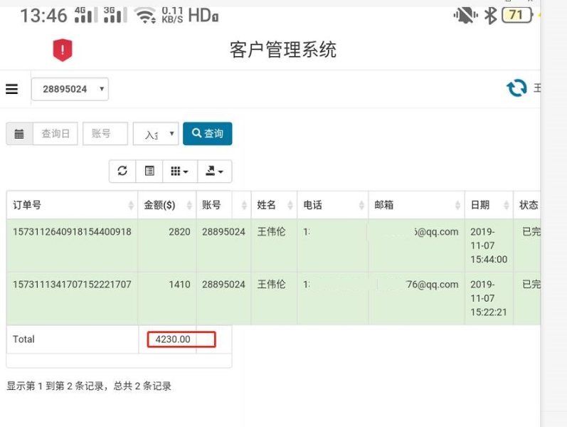Image resolution: width=567 pixels, height=427 pixels.
Task: Click the Total row label
Action: coord(23,339)
